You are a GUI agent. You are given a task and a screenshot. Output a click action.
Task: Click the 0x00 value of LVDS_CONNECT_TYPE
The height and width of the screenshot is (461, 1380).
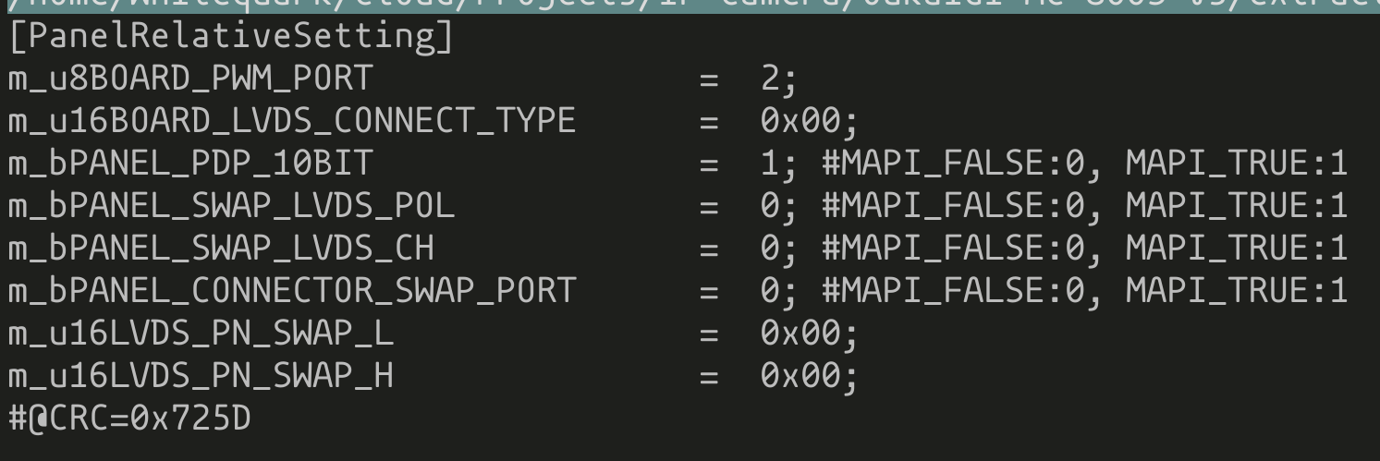(x=800, y=121)
